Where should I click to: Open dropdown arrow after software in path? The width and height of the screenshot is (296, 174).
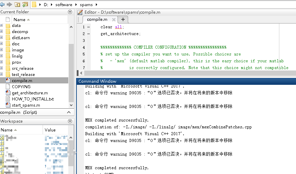pos(76,4)
